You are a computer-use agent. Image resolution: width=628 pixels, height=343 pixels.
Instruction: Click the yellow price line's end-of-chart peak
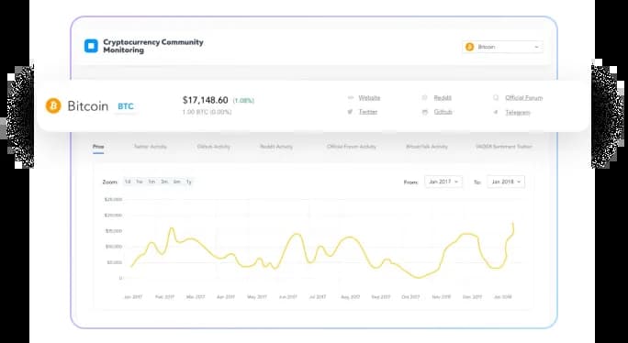point(513,224)
